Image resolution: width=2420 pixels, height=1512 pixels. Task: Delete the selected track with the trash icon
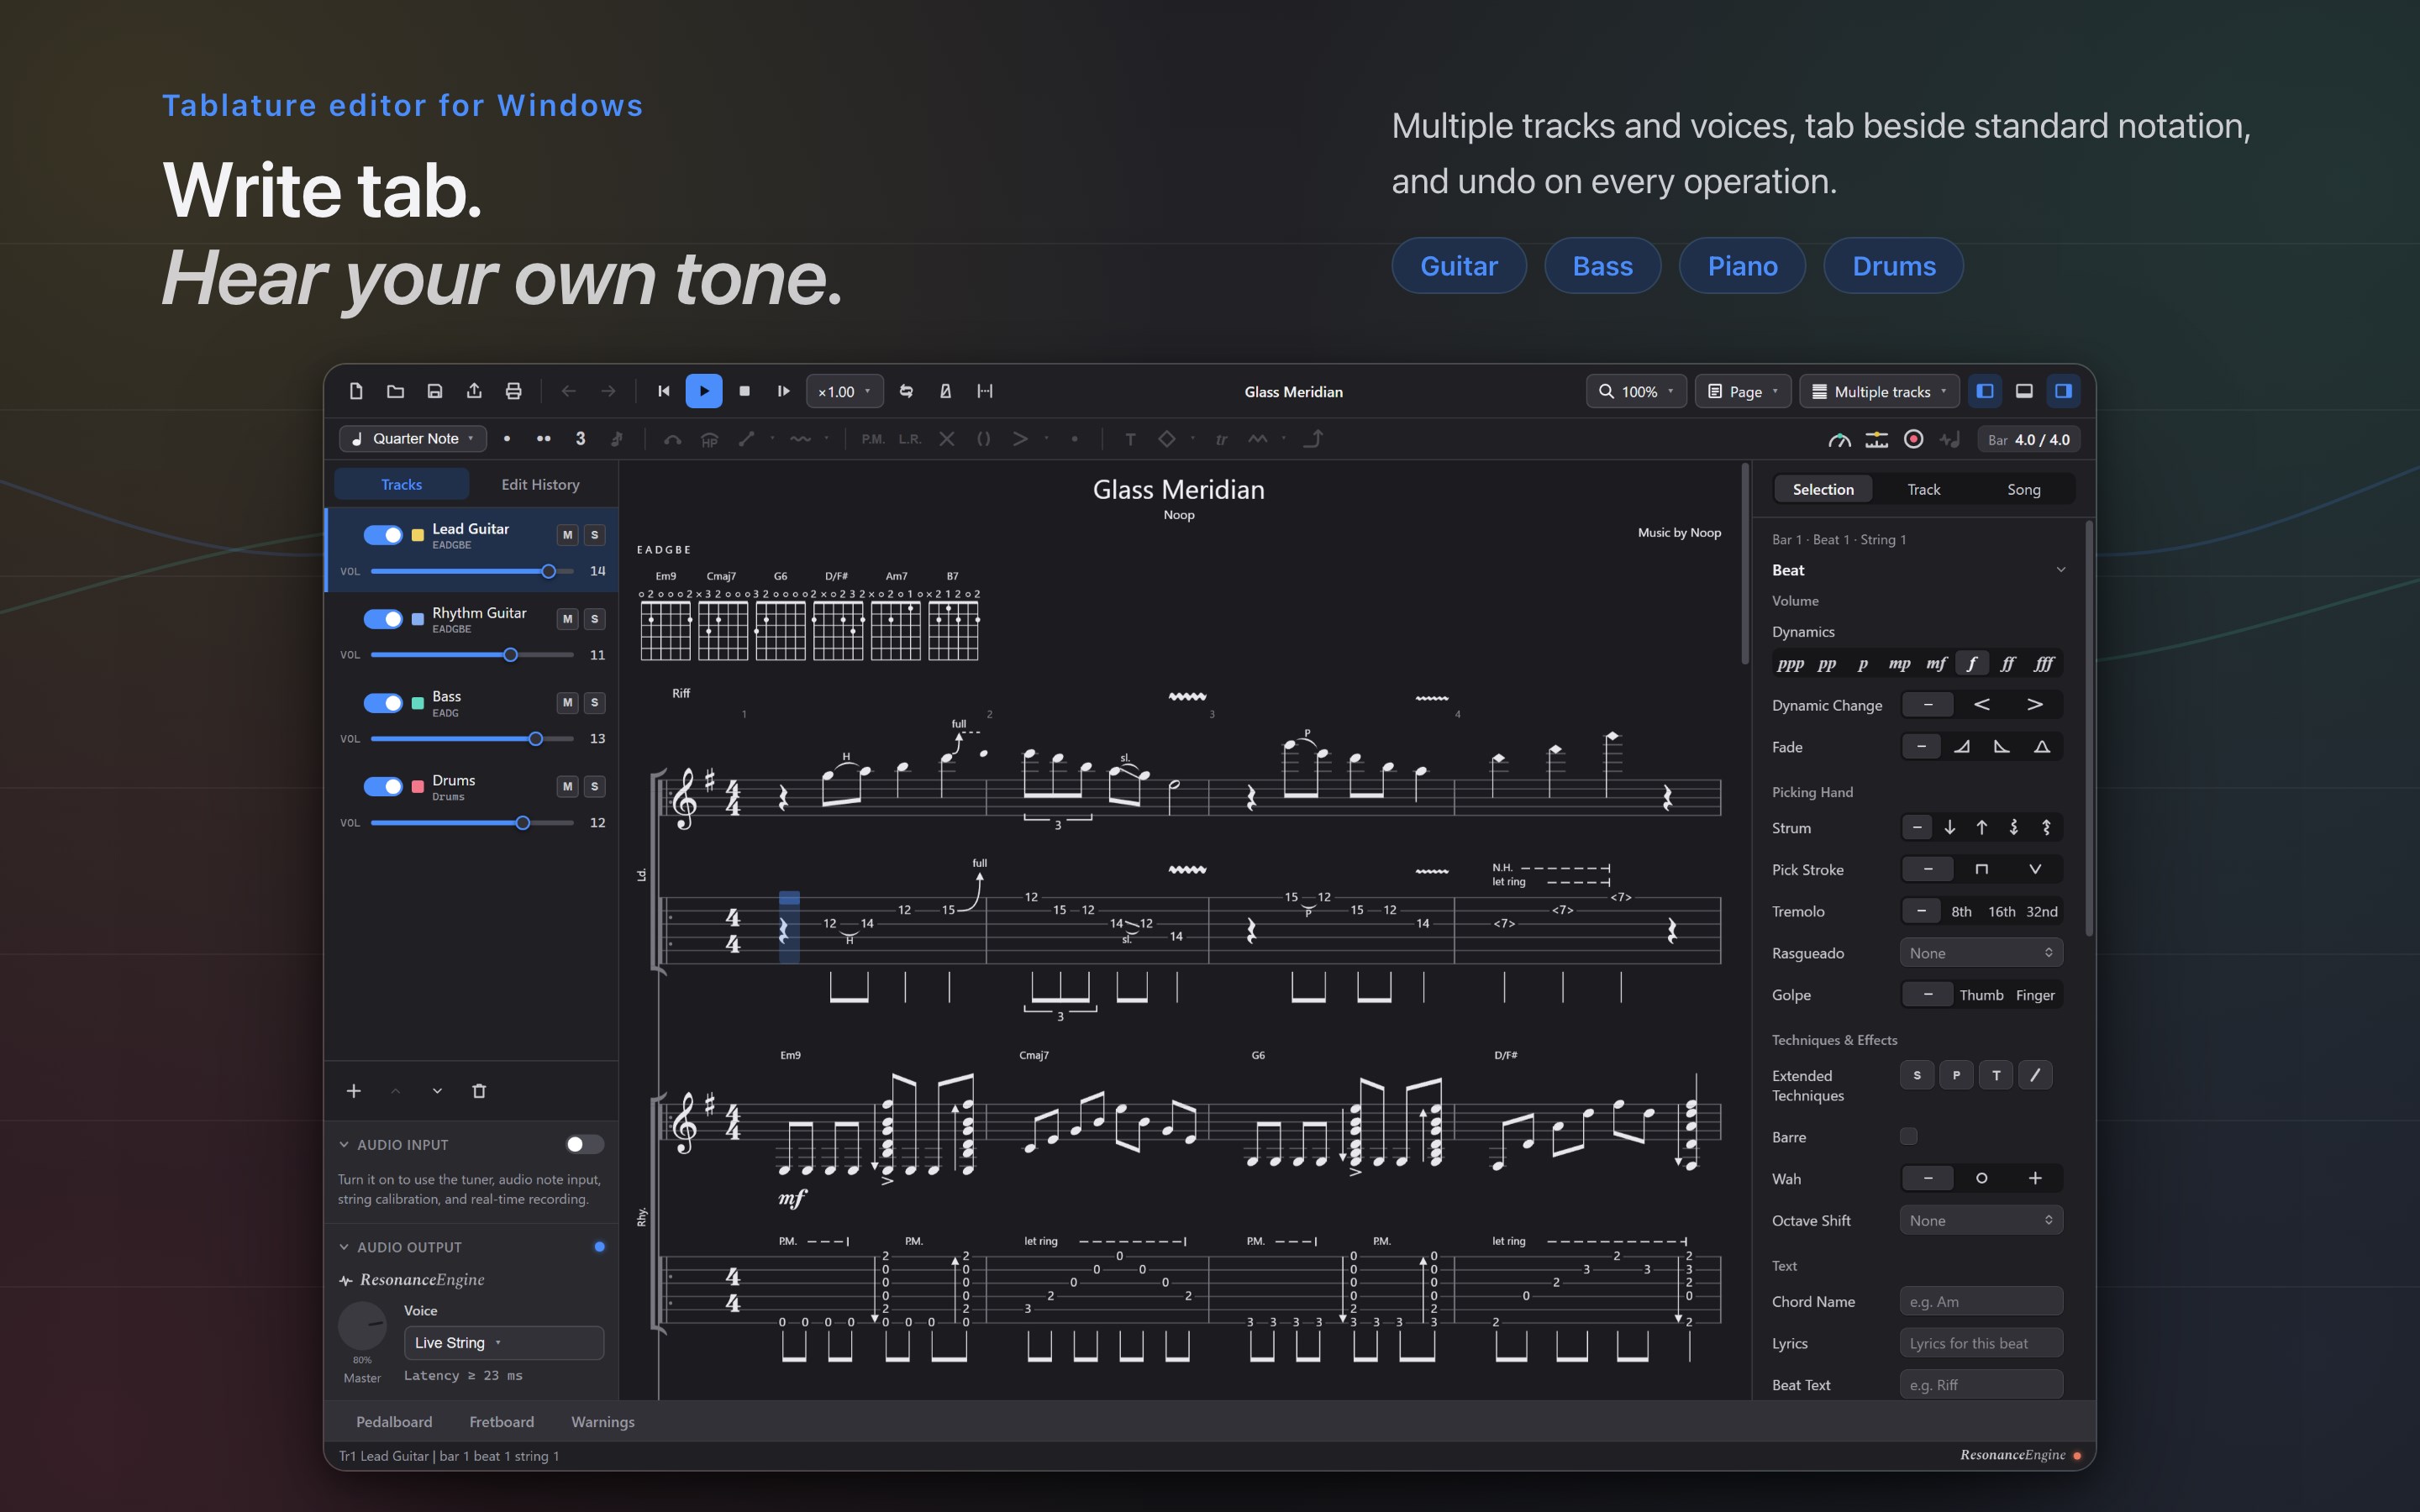coord(479,1091)
